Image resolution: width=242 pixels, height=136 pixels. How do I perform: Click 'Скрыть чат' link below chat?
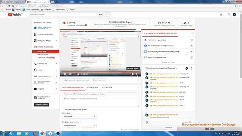tap(169, 128)
